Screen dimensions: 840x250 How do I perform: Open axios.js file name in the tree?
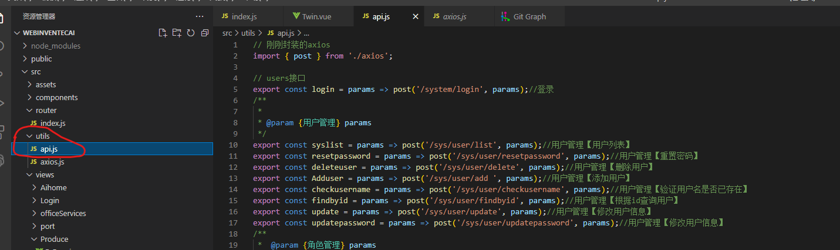[52, 162]
